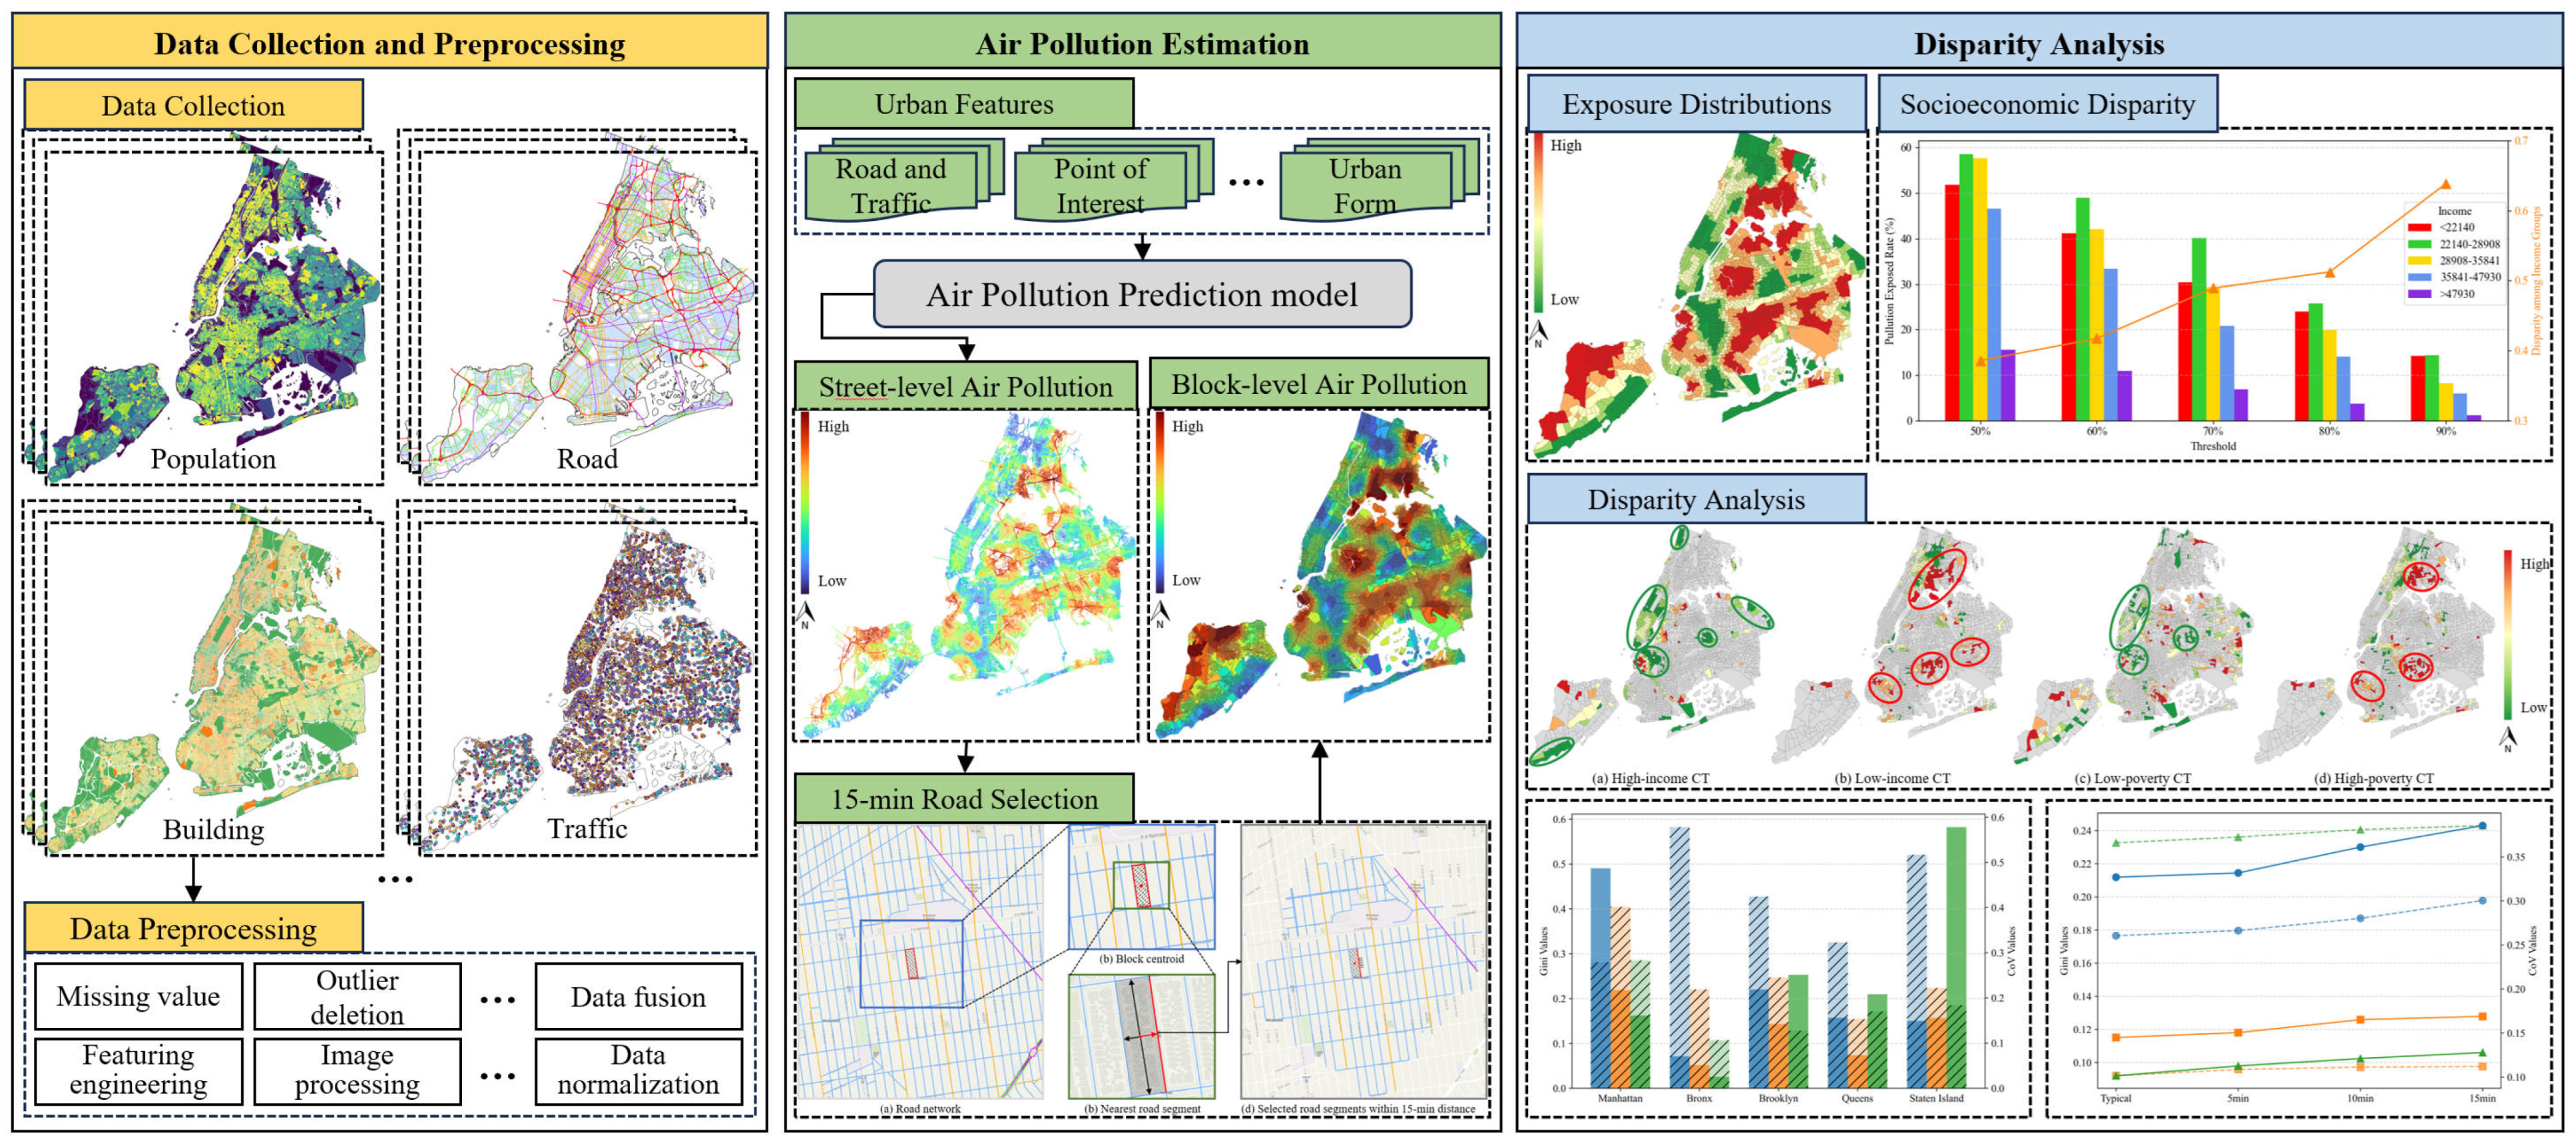2576x1147 pixels.
Task: Select the Exposure Distributions header box
Action: [1696, 104]
